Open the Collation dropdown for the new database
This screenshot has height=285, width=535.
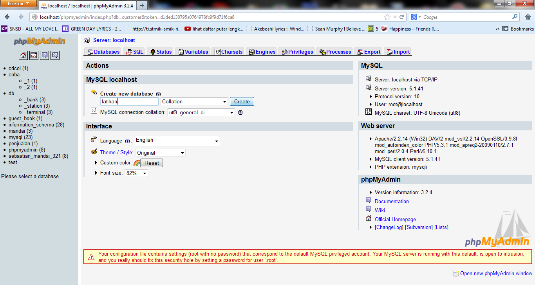194,101
